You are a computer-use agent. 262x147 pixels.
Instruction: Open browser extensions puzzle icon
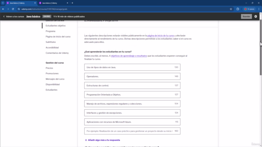pyautogui.click(x=238, y=9)
